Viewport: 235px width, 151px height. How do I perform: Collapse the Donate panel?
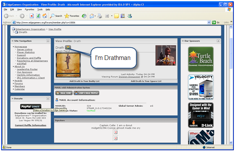pos(48,99)
